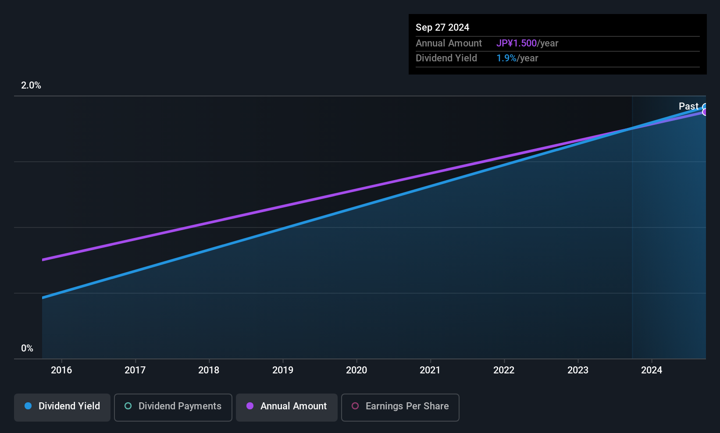This screenshot has width=720, height=433.
Task: Show the Earnings Per Share series
Action: click(400, 407)
